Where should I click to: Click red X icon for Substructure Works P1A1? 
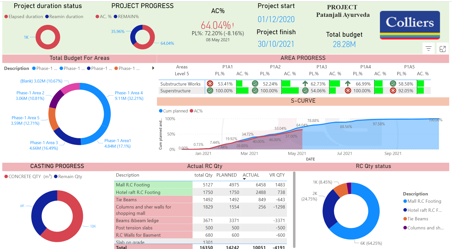coord(210,84)
